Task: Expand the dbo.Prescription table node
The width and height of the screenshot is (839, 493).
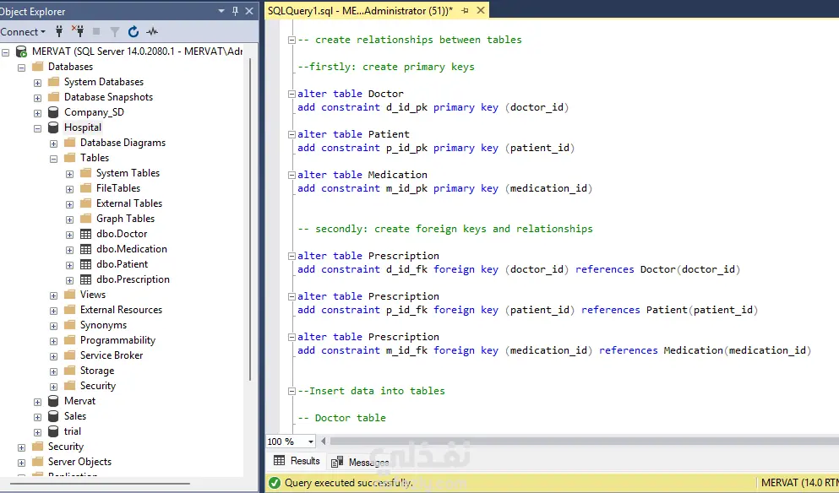Action: pos(70,280)
